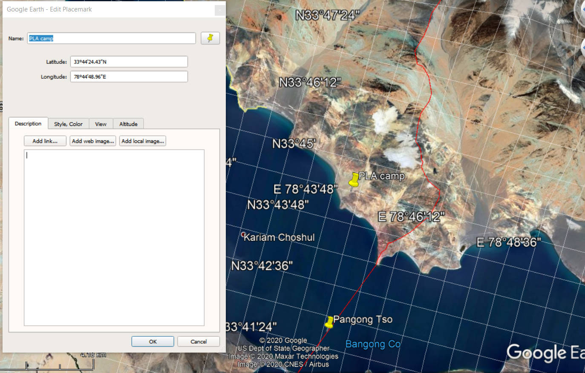The image size is (585, 373).
Task: Click the Add link... button
Action: [x=45, y=141]
